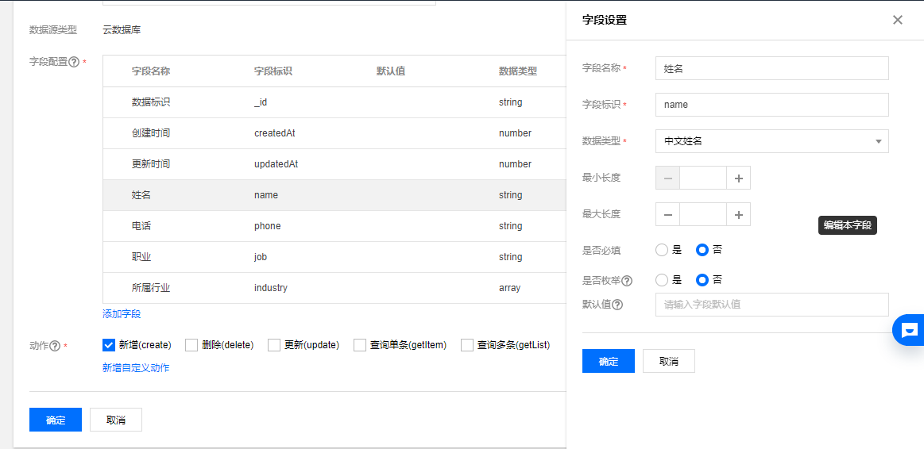
Task: Click the bottom-left 取消 button of the form
Action: click(x=115, y=420)
